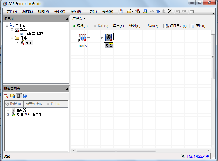Close the 服务器列表 panel
The height and width of the screenshot is (161, 218).
[x=67, y=89]
